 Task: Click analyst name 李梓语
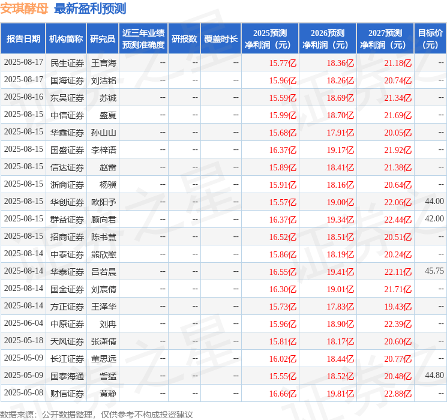[x=104, y=150]
